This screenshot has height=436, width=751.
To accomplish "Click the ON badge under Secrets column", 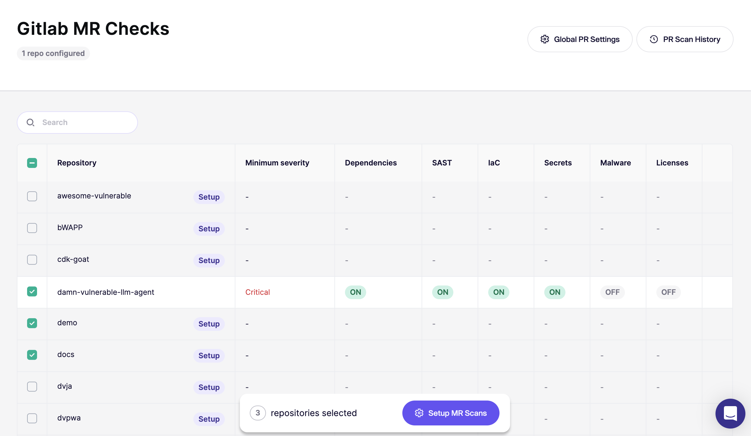I will (x=555, y=292).
